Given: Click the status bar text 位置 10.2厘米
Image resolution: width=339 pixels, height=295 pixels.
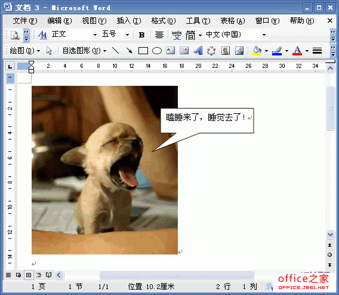Looking at the screenshot, I should (x=151, y=287).
